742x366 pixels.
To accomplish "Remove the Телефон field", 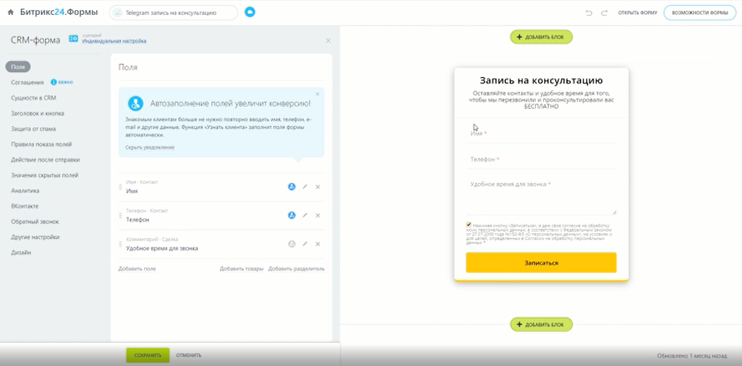I will 318,215.
